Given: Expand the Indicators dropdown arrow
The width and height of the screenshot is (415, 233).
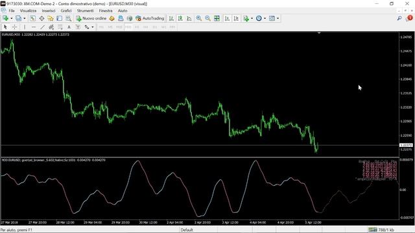Looking at the screenshot, I should click(x=252, y=18).
